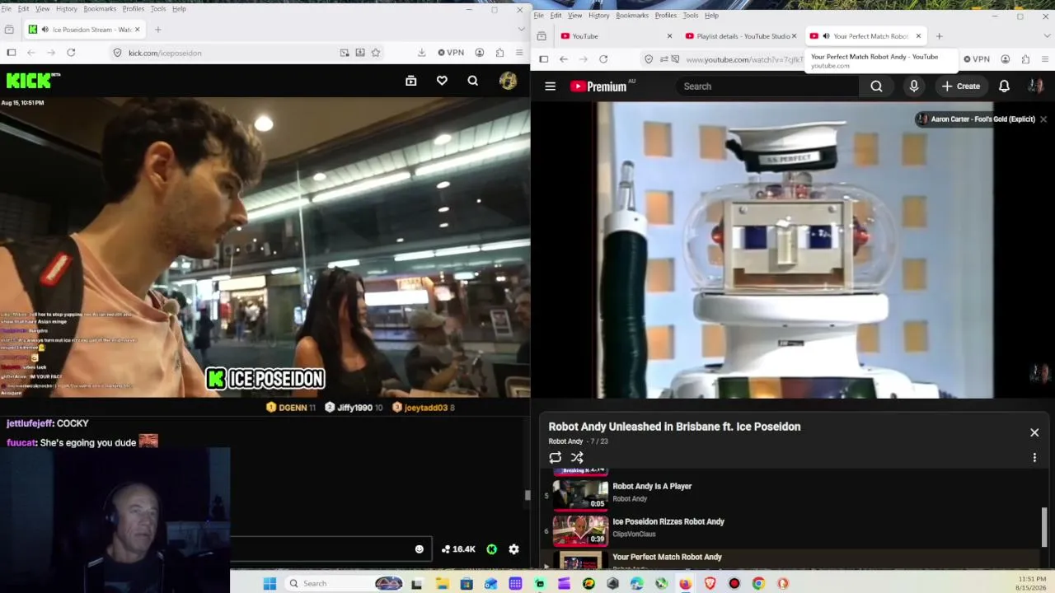Open the playlist title Robot Andy Unleashed in Brisbane
Screen dimensions: 1055x593
(x=674, y=427)
